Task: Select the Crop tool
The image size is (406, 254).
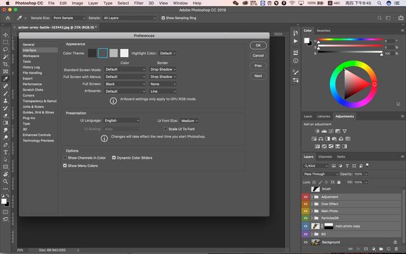Action: click(6, 64)
